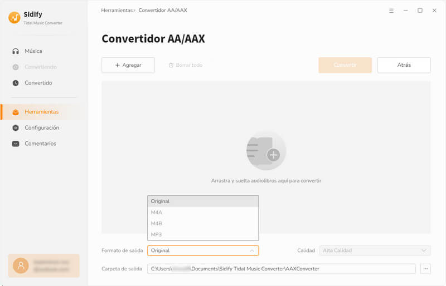
Task: Click the clock icon next to Convertido
Action: [16, 83]
